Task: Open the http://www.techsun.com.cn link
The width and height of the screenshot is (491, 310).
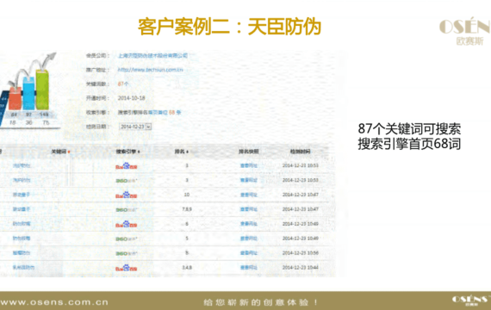Action: 150,70
